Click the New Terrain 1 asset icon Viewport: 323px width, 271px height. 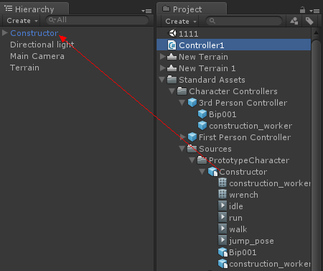[172, 68]
